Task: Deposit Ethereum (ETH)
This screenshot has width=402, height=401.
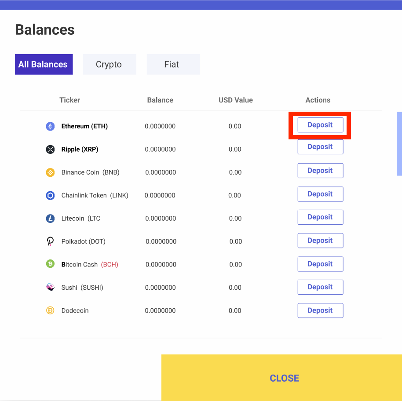Action: coord(320,125)
